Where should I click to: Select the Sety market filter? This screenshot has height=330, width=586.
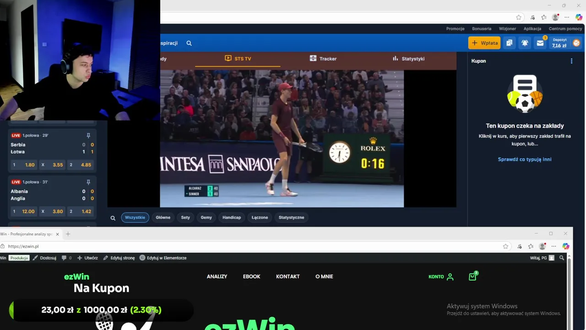point(185,218)
